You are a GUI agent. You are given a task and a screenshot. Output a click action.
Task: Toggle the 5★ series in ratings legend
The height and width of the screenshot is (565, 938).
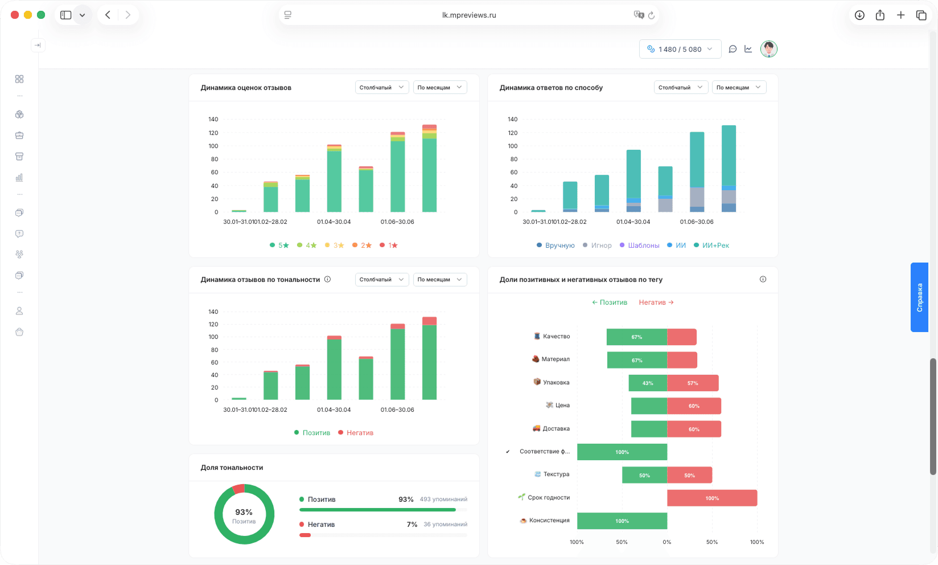[279, 245]
